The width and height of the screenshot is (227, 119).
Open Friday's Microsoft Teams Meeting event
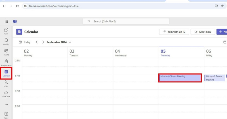pyautogui.click(x=215, y=78)
